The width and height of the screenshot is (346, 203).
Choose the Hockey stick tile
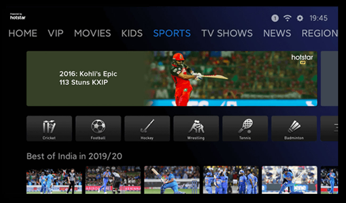click(x=147, y=128)
